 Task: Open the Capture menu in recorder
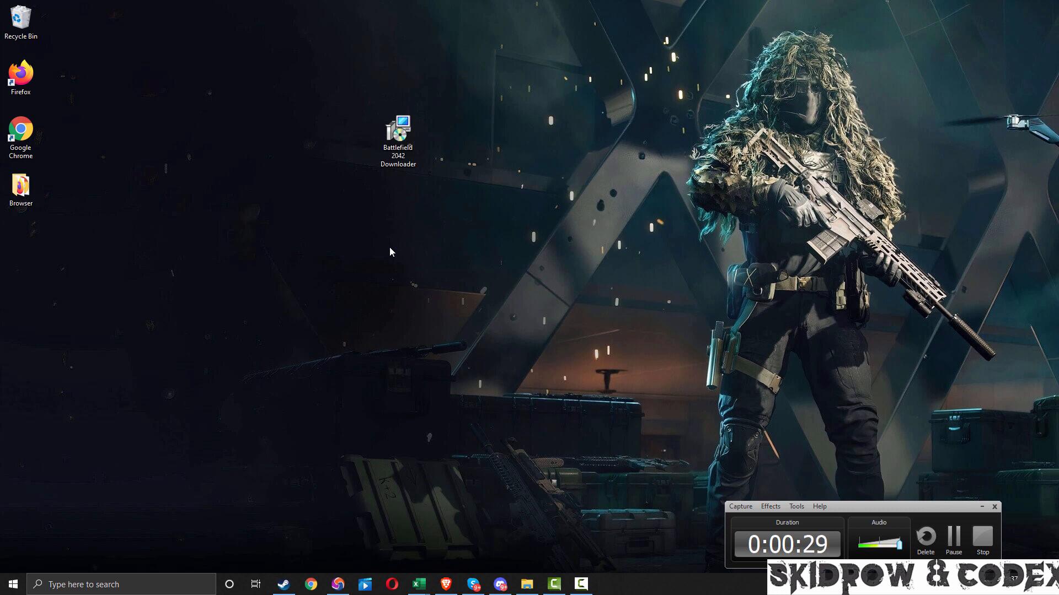coord(740,506)
